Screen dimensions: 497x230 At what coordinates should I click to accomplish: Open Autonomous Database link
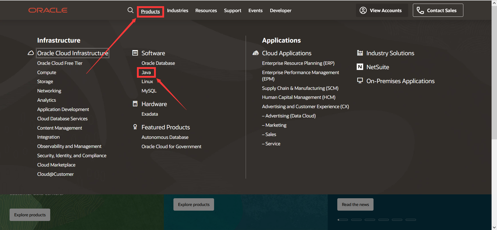point(165,137)
